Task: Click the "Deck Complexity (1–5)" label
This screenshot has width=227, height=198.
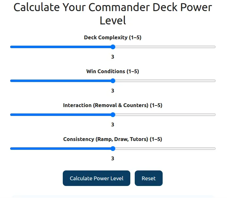Action: pos(113,37)
